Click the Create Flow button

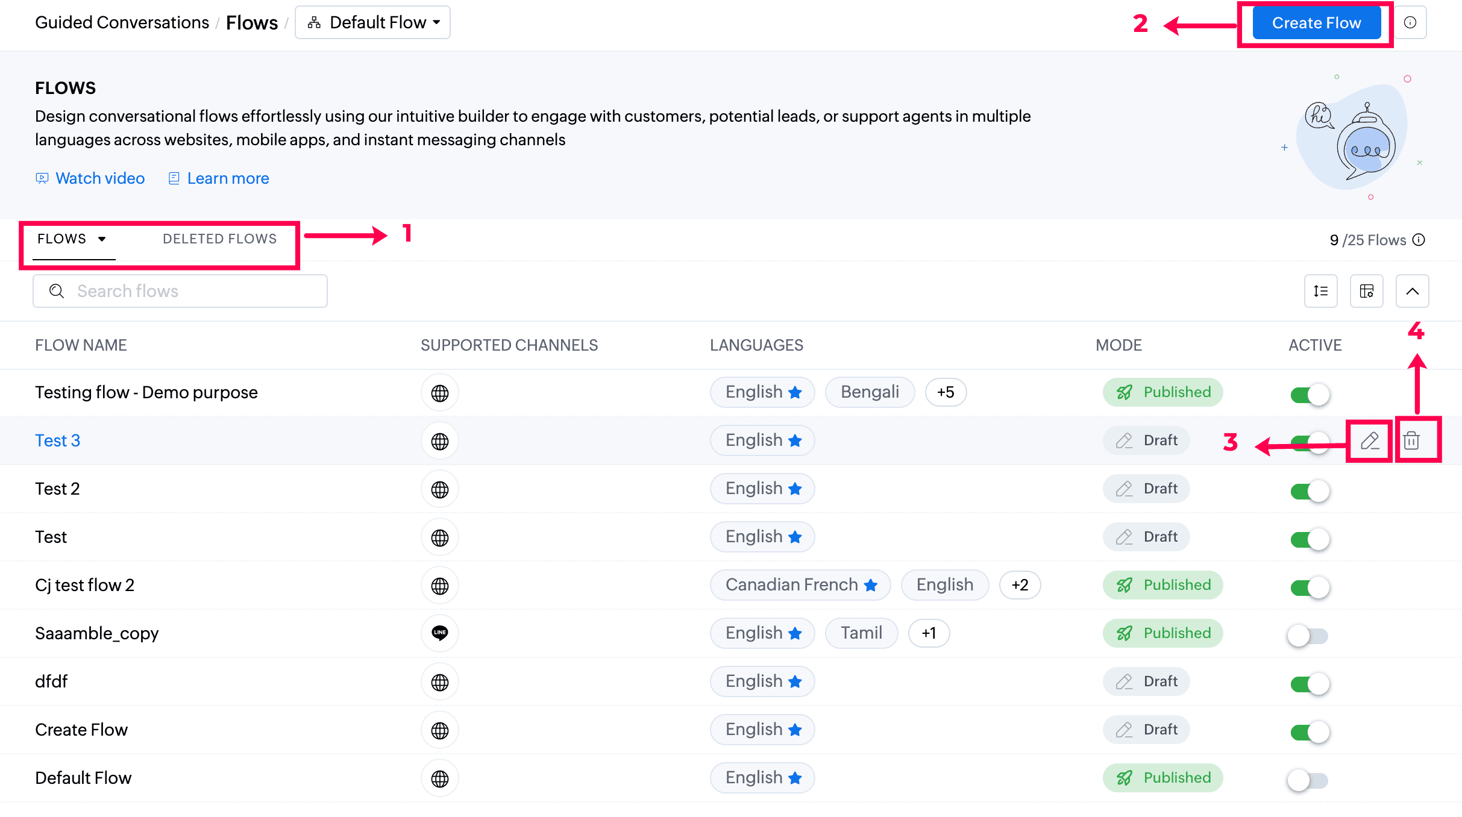pos(1316,23)
